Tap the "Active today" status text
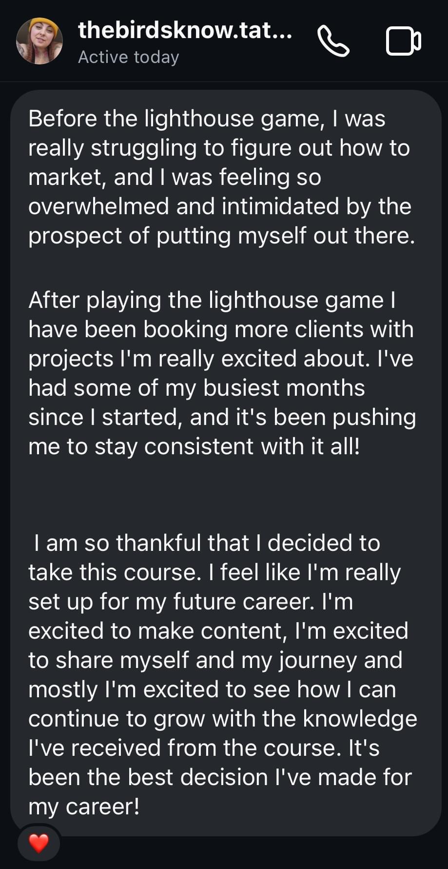The height and width of the screenshot is (869, 448). pos(129,57)
